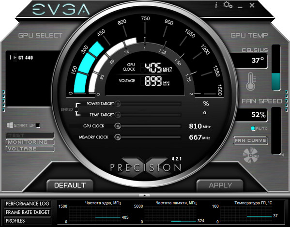Viewport: 290px width, 227px height.
Task: Open the info 'i' icon
Action: pyautogui.click(x=216, y=5)
